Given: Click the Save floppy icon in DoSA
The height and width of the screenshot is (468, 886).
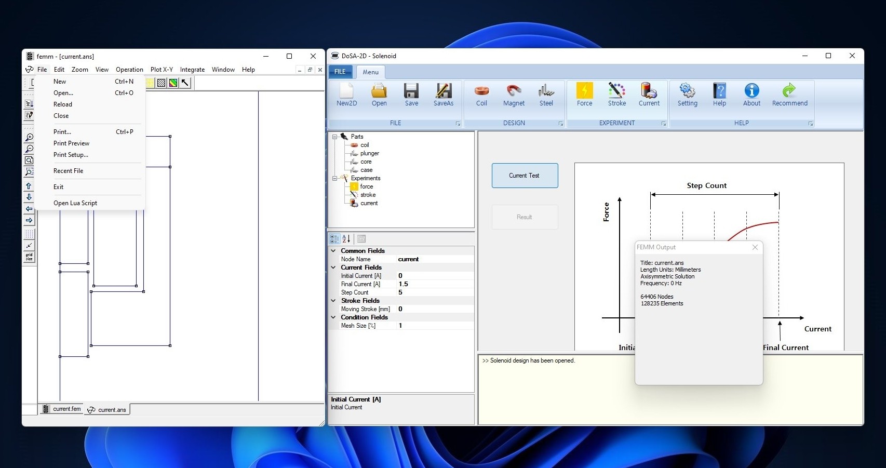Looking at the screenshot, I should (411, 95).
